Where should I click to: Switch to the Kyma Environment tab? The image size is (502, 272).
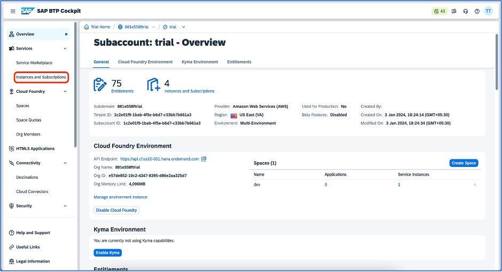coord(200,62)
